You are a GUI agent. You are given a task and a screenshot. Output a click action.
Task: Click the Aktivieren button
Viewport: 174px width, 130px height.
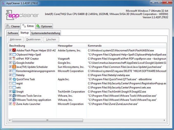pos(16,39)
